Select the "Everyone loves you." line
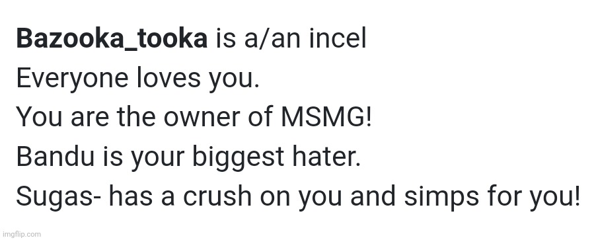Viewport: 596px width, 240px height. 137,80
